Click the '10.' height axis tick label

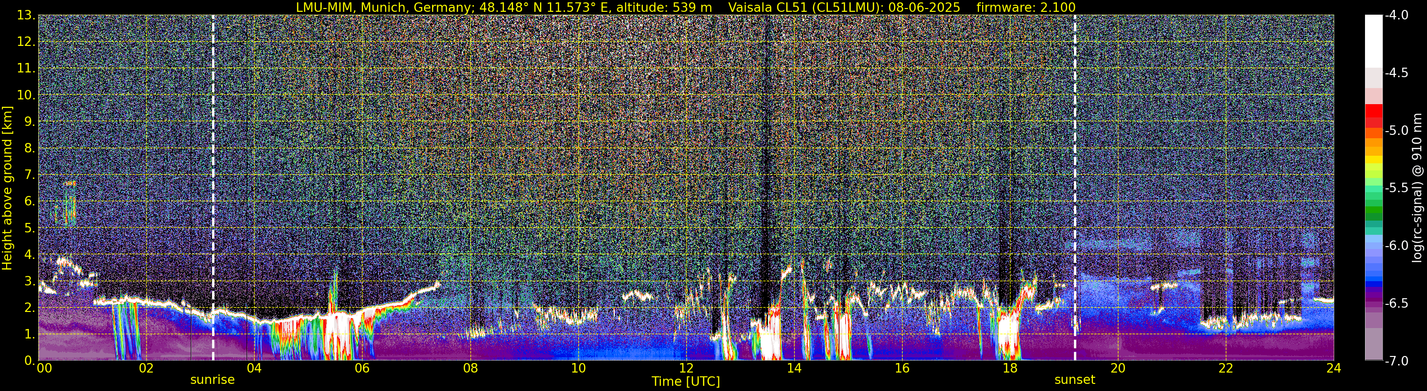27,95
